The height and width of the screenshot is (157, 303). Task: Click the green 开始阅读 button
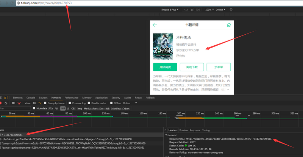(x=165, y=67)
